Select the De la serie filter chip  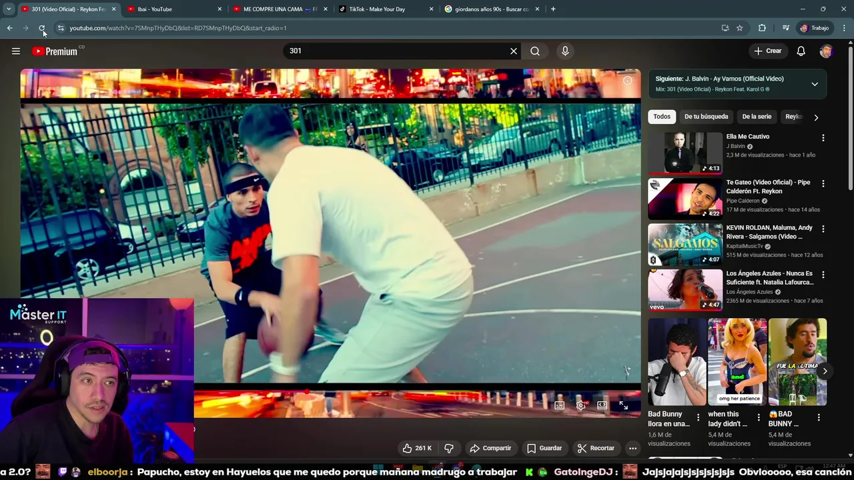pyautogui.click(x=757, y=117)
